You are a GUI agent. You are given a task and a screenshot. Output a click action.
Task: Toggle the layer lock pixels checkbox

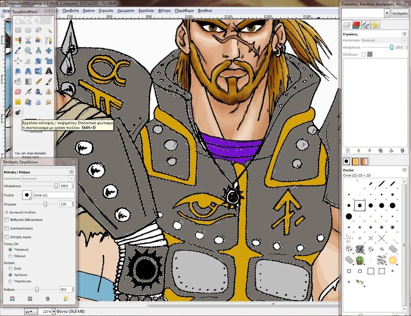364,55
